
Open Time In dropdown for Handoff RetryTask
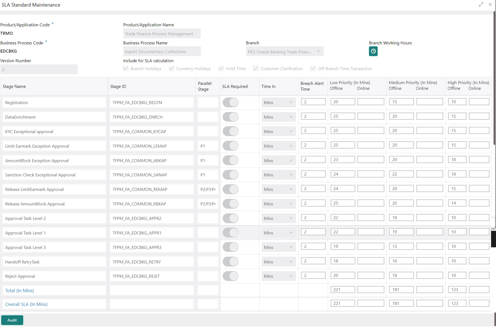point(279,262)
